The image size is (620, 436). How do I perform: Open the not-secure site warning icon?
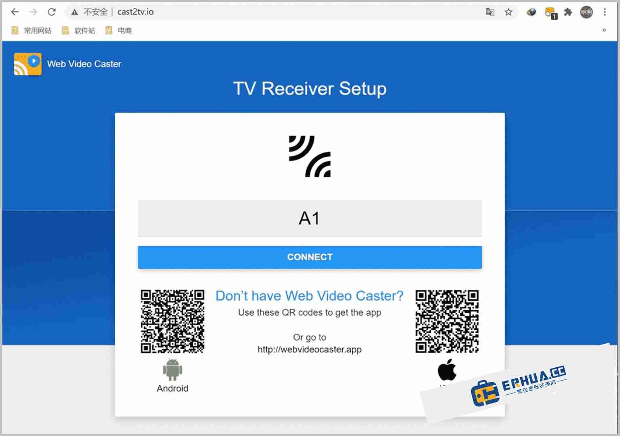tap(75, 12)
